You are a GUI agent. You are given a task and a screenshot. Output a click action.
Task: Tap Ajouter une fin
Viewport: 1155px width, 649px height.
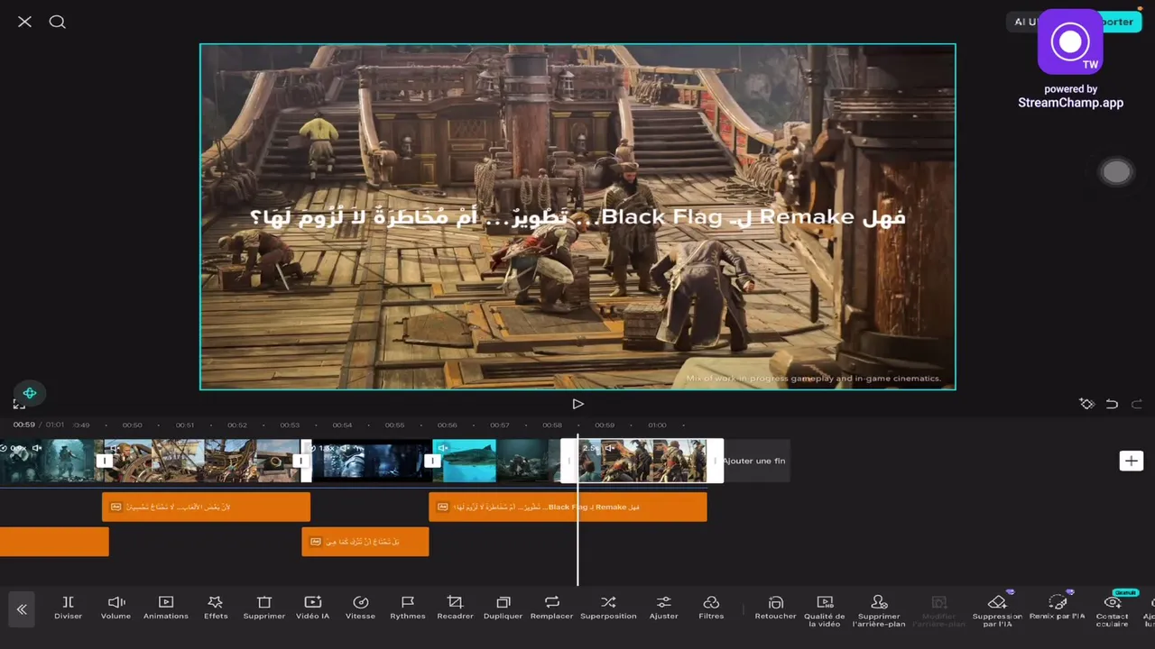click(756, 461)
